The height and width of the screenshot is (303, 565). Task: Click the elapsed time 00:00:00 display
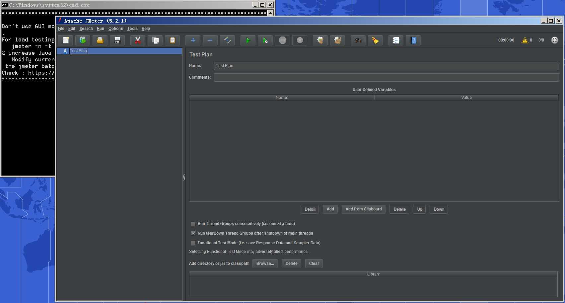tap(506, 40)
